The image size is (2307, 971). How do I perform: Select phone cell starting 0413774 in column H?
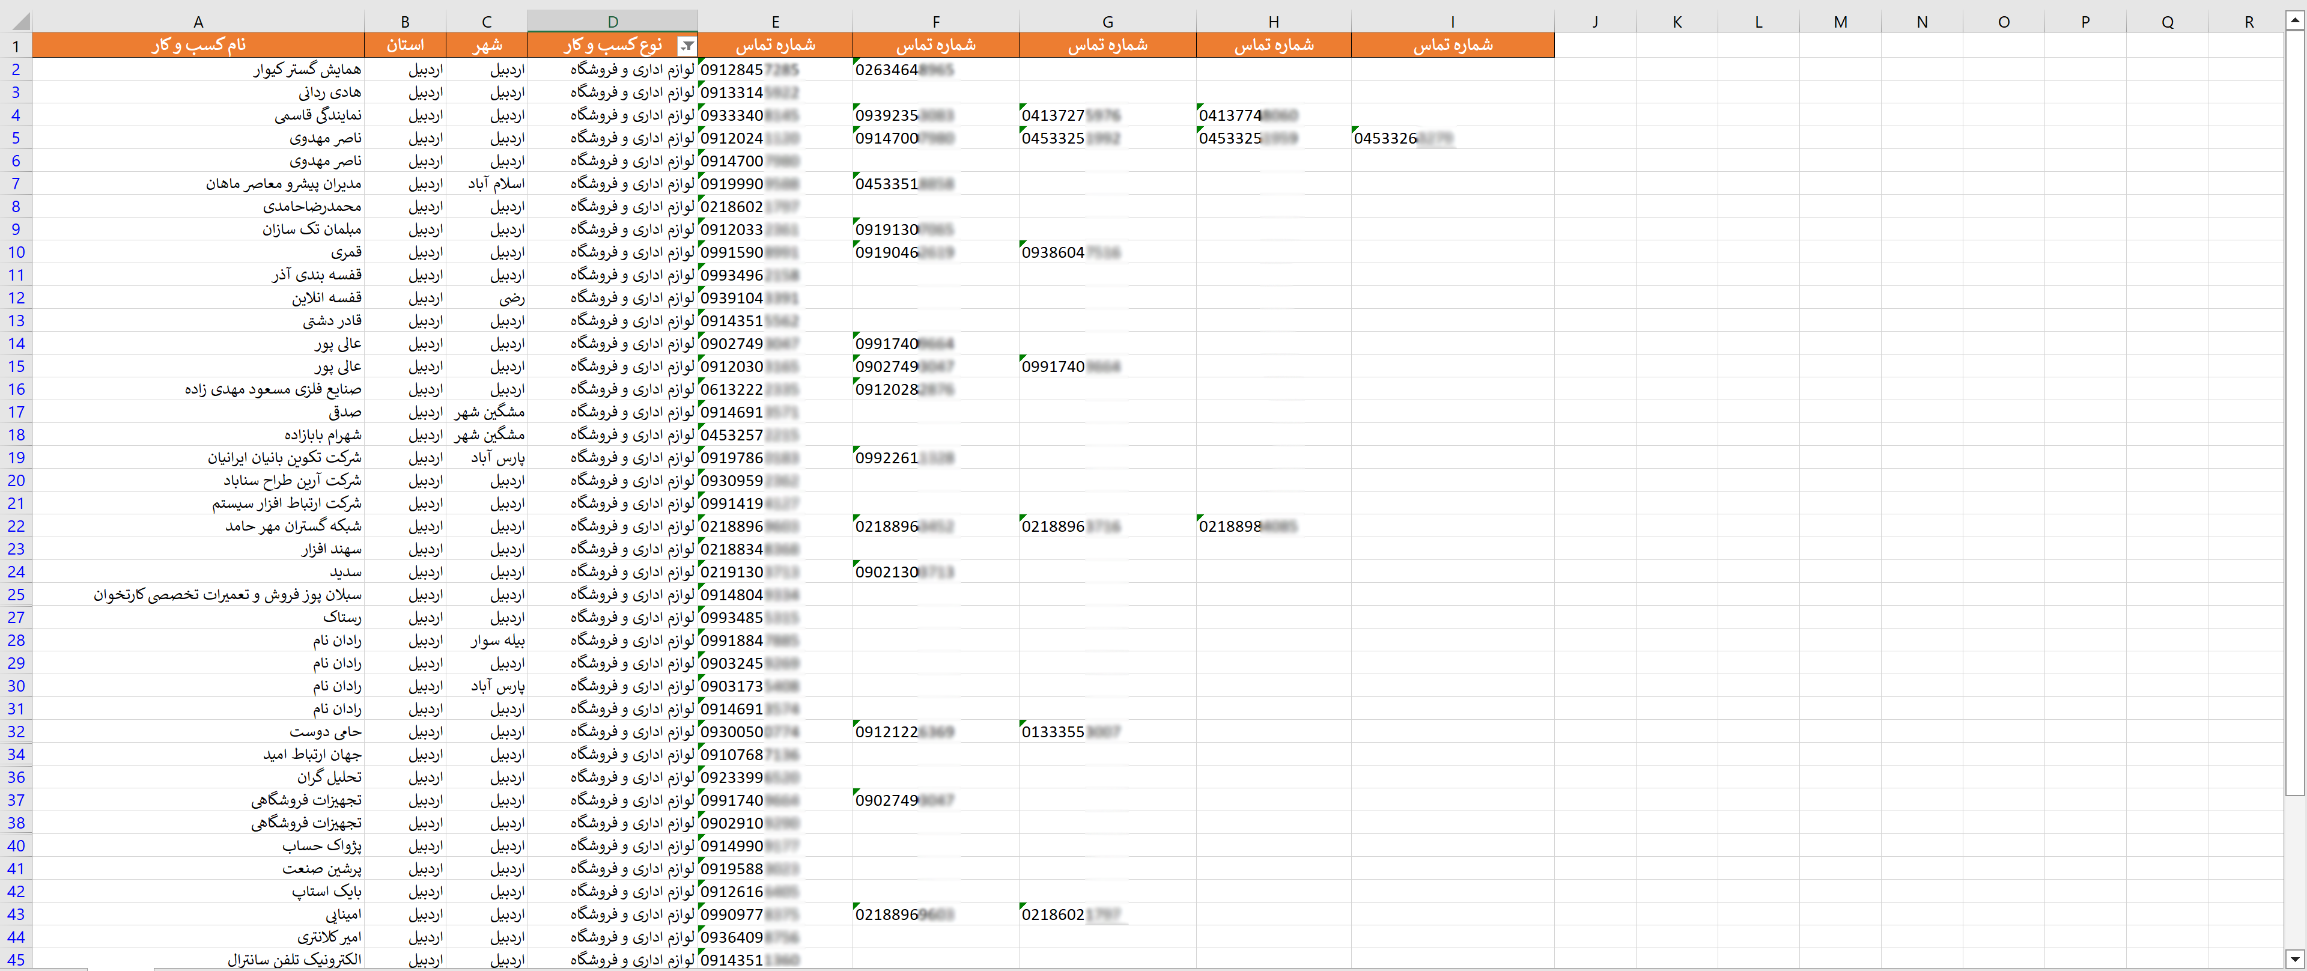[x=1274, y=115]
